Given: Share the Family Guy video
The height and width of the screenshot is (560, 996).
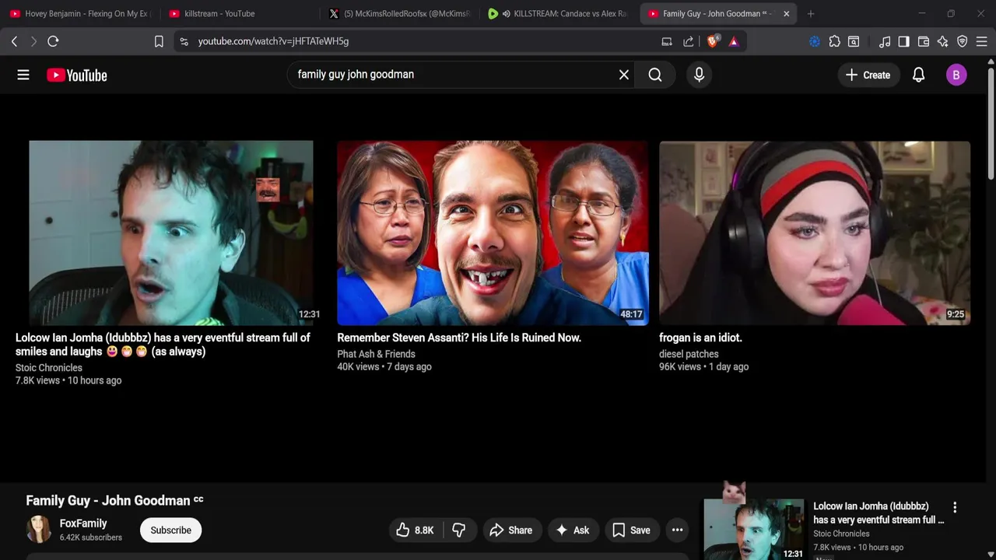Looking at the screenshot, I should pos(511,530).
